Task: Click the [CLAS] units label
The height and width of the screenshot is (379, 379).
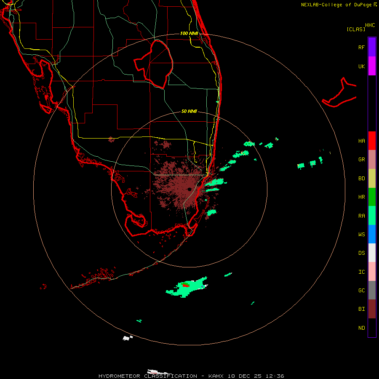Action: point(355,29)
